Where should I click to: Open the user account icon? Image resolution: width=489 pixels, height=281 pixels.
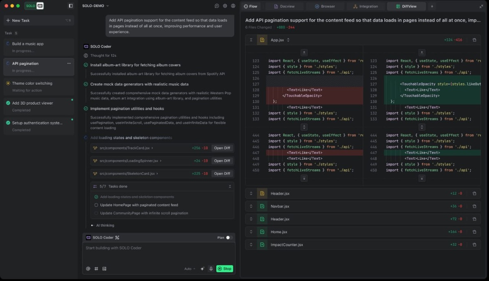point(233,6)
